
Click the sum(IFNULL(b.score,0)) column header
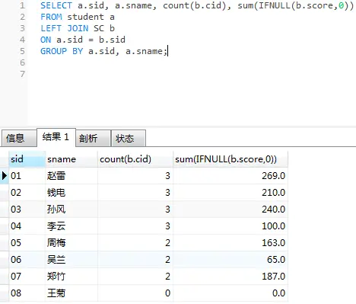point(230,159)
